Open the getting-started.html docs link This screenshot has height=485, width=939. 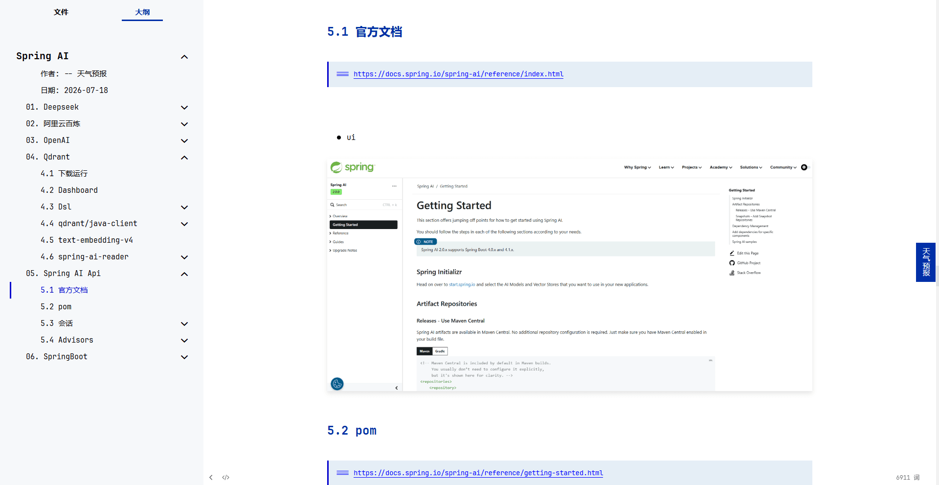pyautogui.click(x=478, y=473)
